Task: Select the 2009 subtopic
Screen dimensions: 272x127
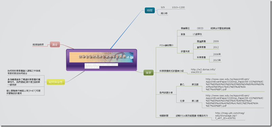Action: [216, 41]
